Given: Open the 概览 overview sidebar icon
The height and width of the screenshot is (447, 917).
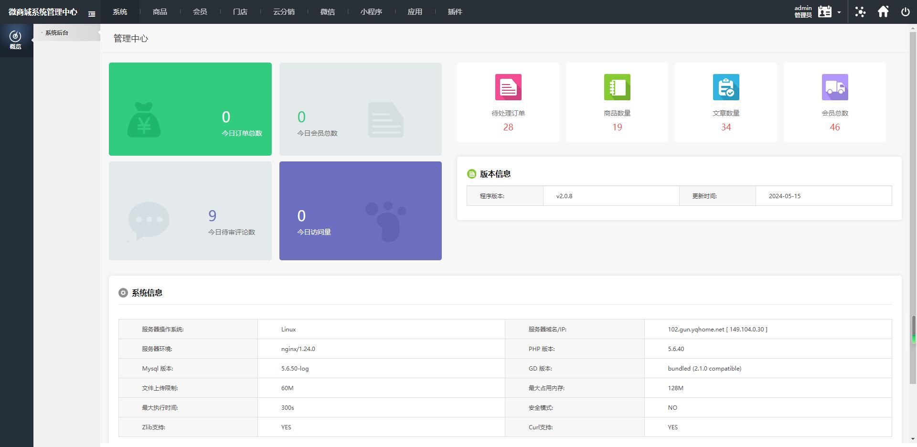Looking at the screenshot, I should click(15, 40).
